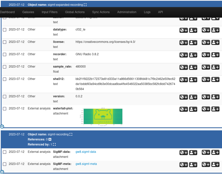Download the gw8.sigmf-data attachment

(x=86, y=152)
